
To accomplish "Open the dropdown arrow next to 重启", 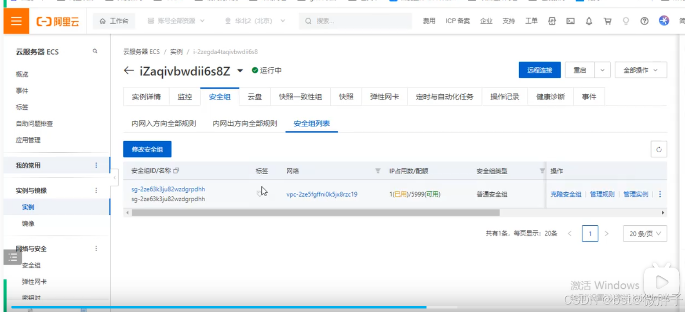I will click(x=602, y=70).
